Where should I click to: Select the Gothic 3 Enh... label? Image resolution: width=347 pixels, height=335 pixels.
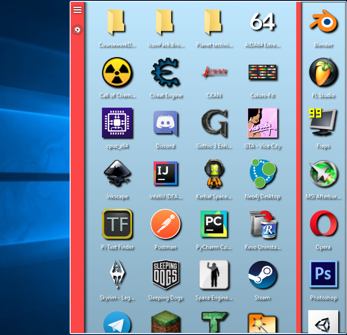point(214,146)
